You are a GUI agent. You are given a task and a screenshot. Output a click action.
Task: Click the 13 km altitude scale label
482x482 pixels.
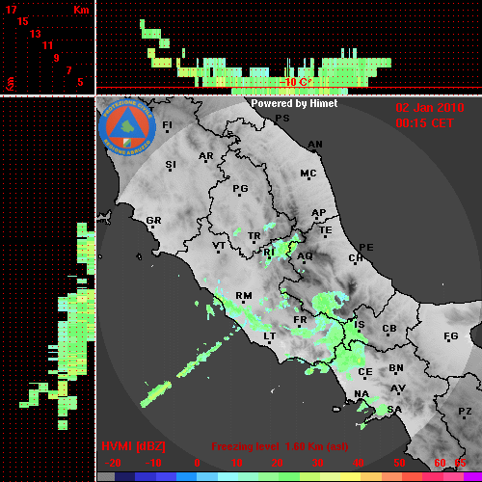(36, 34)
